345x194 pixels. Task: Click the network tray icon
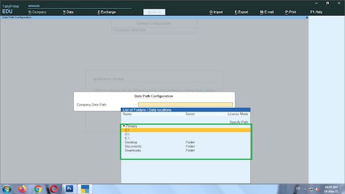point(311,189)
